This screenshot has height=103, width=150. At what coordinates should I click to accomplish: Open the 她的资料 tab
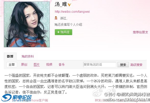pyautogui.click(x=28, y=56)
